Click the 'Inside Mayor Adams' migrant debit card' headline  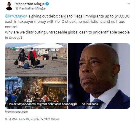click(54, 104)
